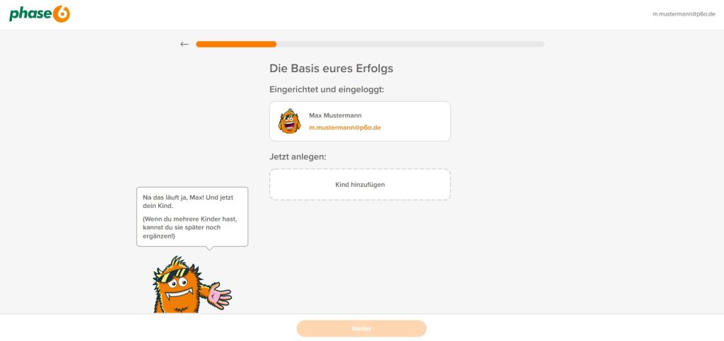Click the Jetzt anlegen label
The width and height of the screenshot is (724, 341).
coord(298,156)
